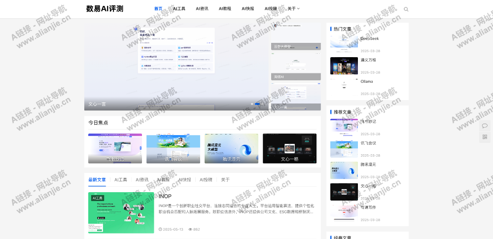Open the 飞书妙记 card in 今日焦点

pyautogui.click(x=115, y=148)
